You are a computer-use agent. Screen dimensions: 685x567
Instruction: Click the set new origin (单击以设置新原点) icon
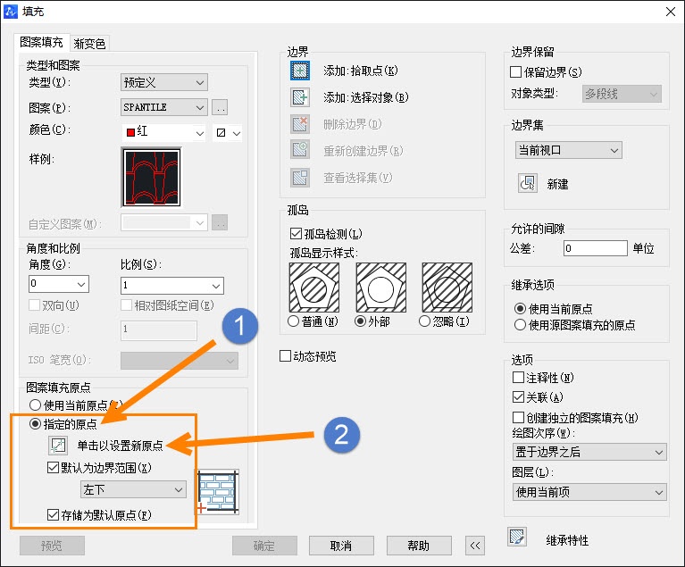tap(58, 446)
